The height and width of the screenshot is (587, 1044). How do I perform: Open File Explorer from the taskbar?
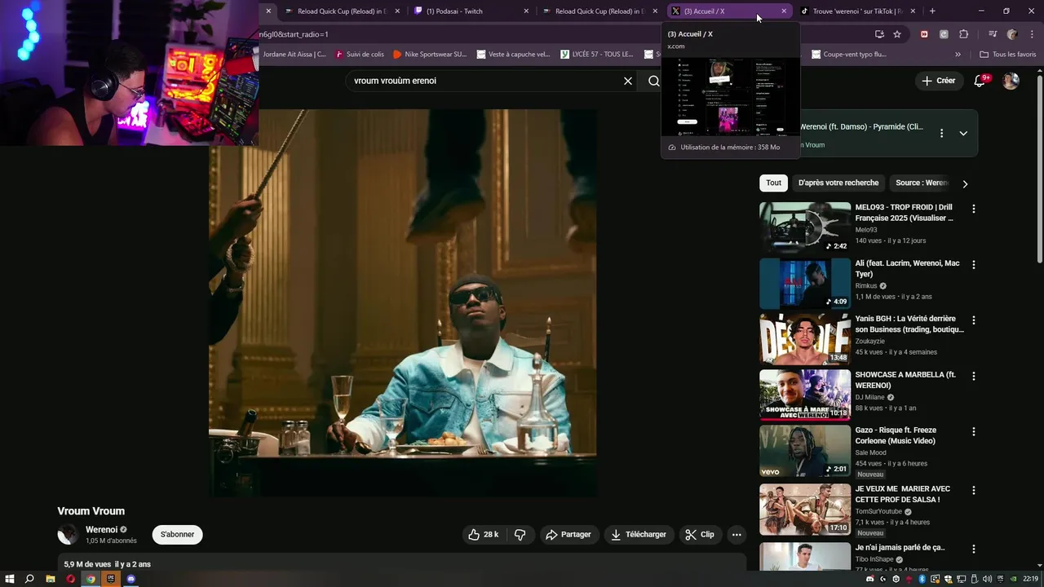pos(51,579)
